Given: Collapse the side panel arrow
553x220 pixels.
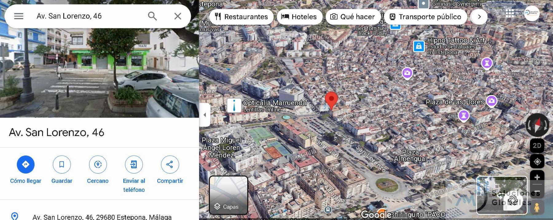Looking at the screenshot, I should pyautogui.click(x=205, y=115).
